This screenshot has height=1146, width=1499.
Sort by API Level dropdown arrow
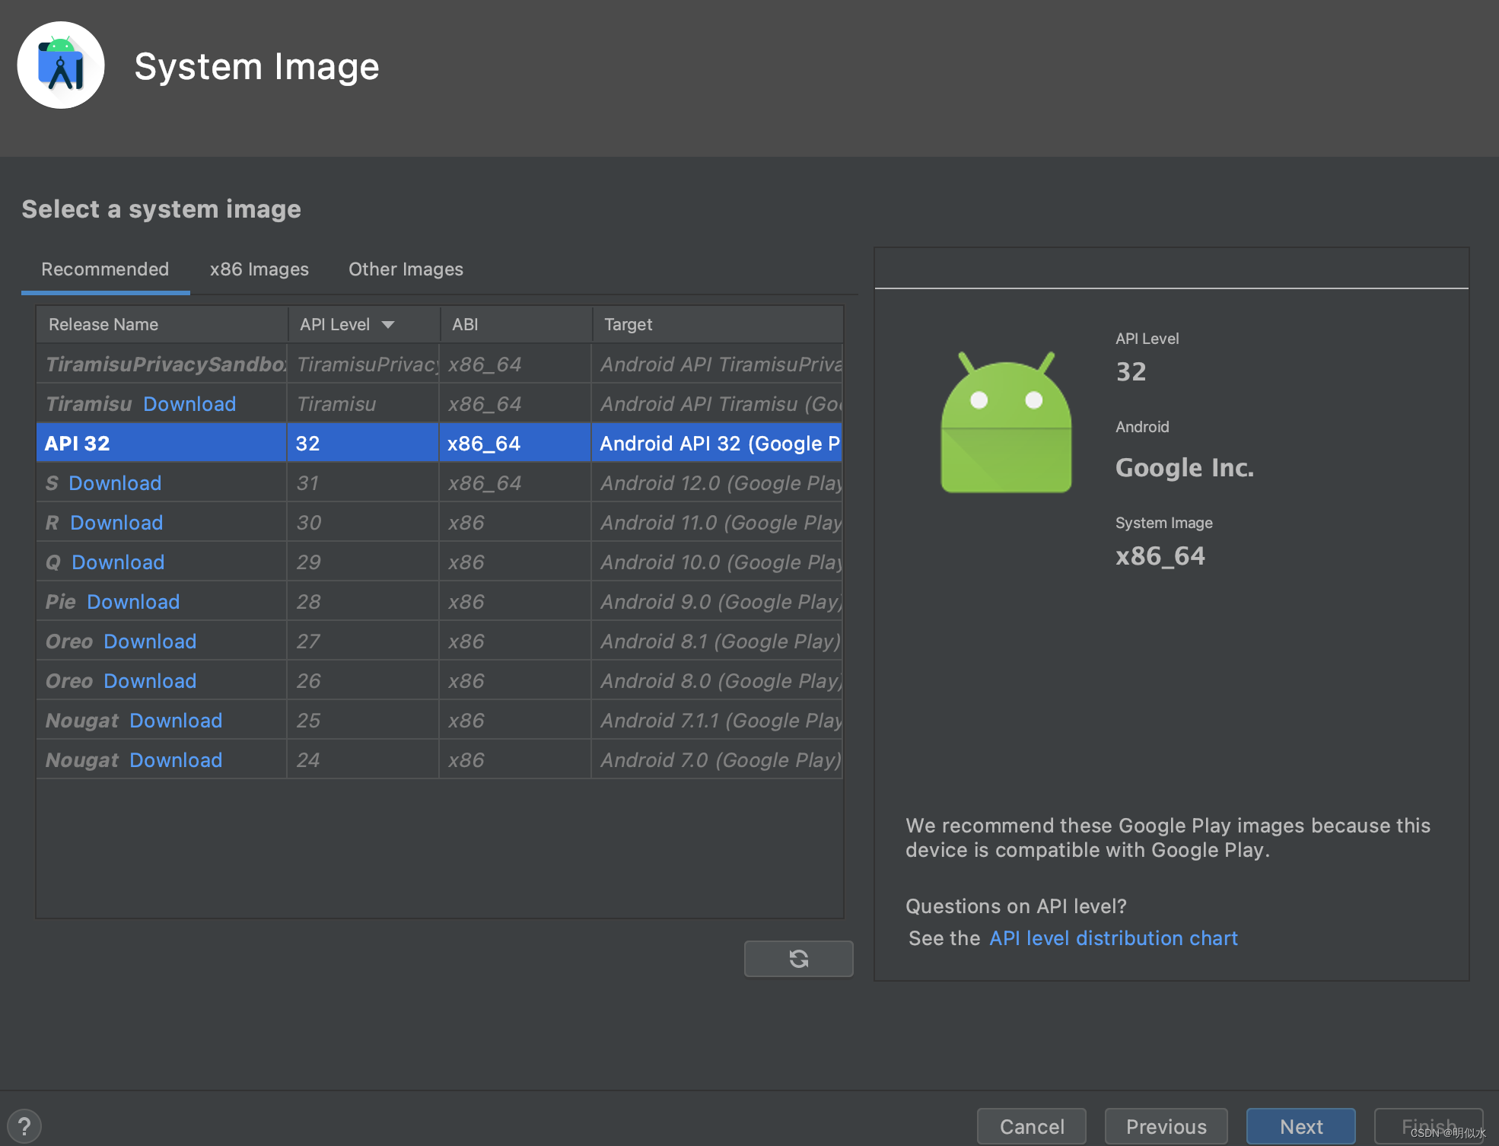point(388,325)
